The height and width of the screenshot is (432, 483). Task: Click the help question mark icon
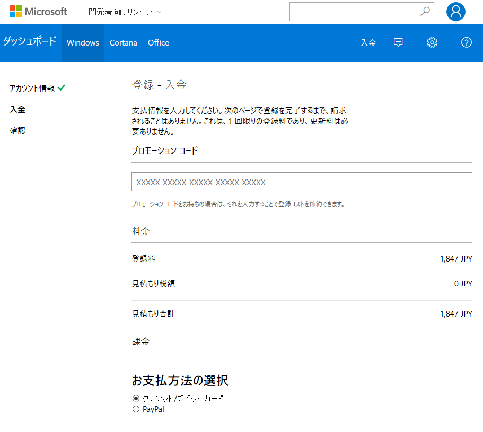466,43
